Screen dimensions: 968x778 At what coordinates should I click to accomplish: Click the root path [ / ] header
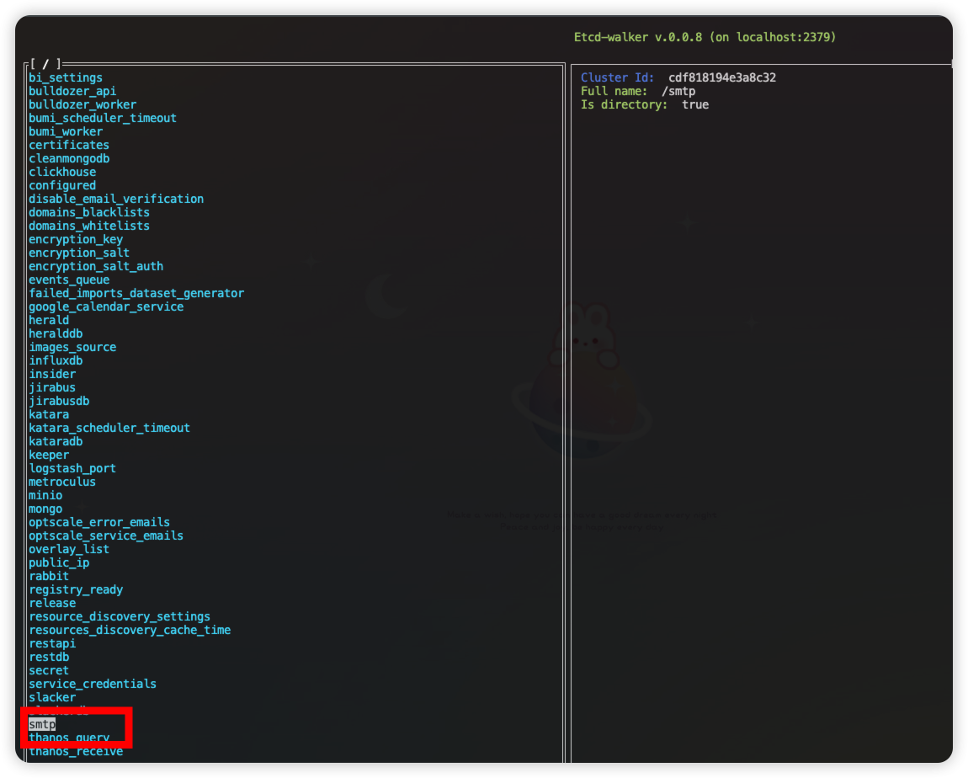point(45,64)
